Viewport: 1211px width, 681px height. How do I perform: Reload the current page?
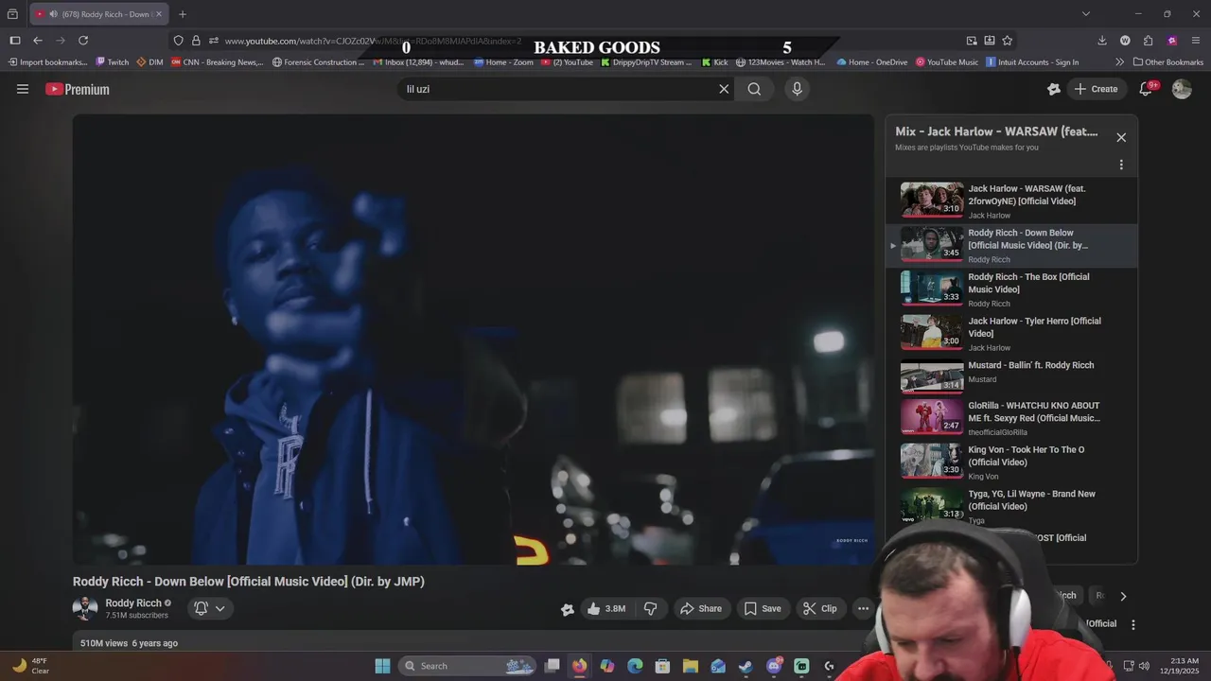click(83, 41)
